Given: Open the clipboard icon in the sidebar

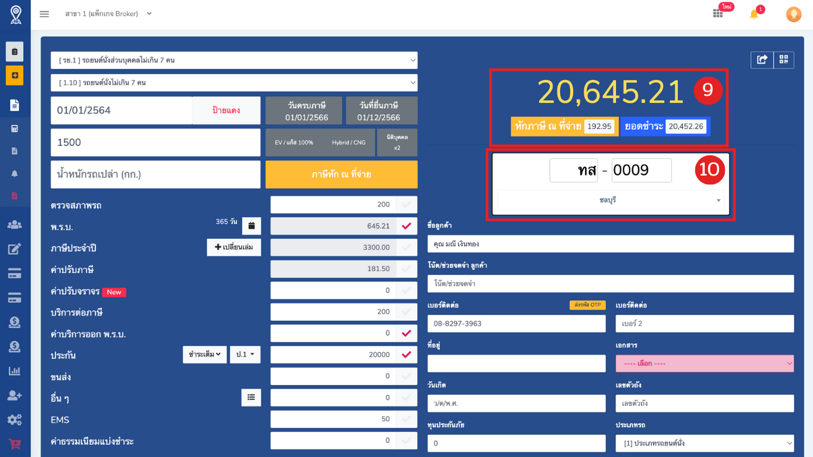Looking at the screenshot, I should (15, 52).
